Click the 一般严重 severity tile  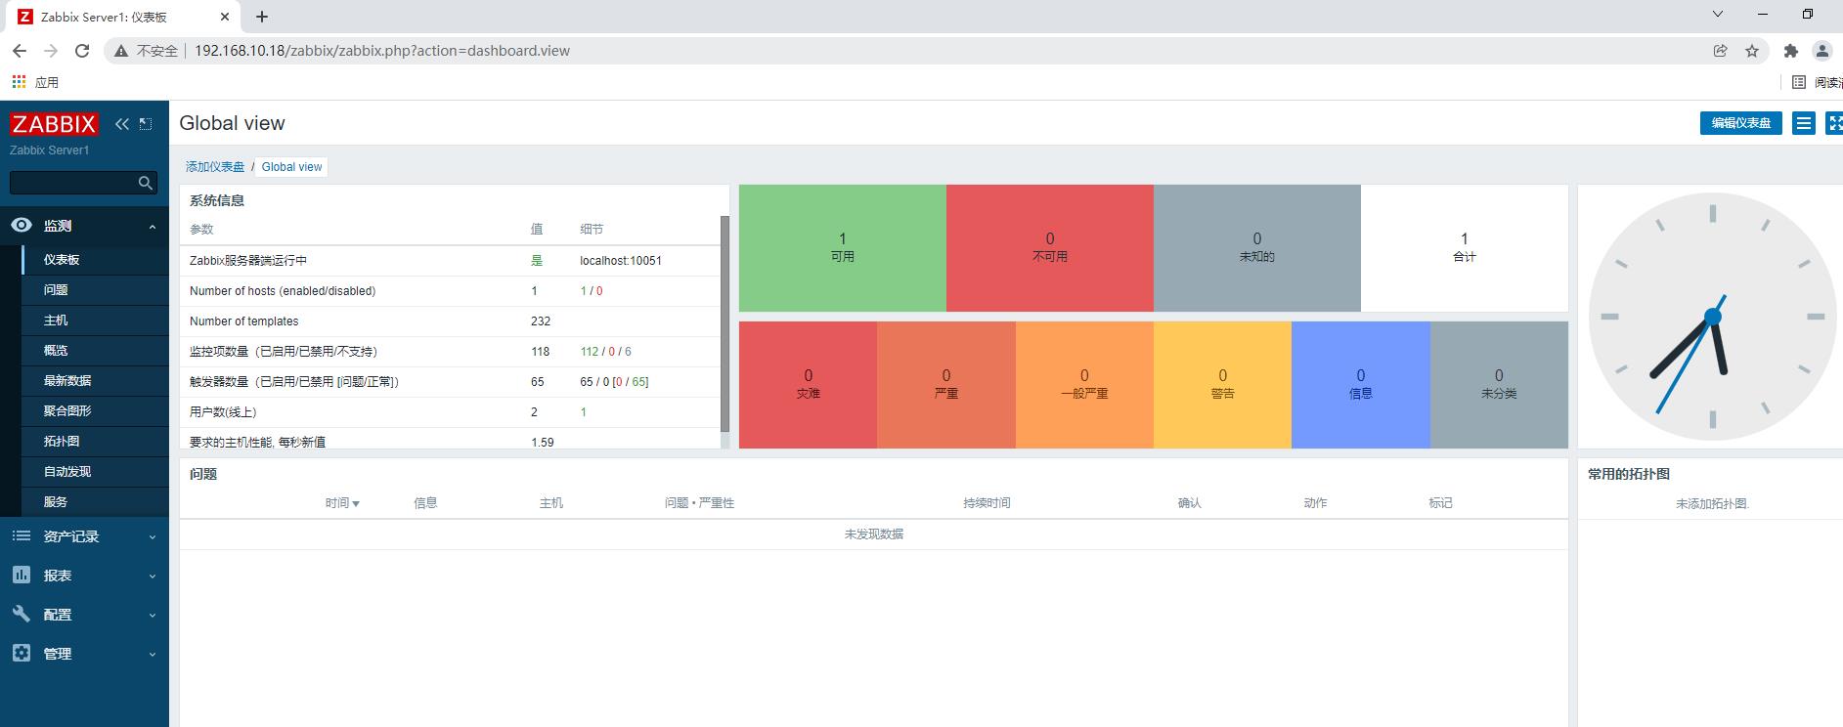[x=1084, y=385]
